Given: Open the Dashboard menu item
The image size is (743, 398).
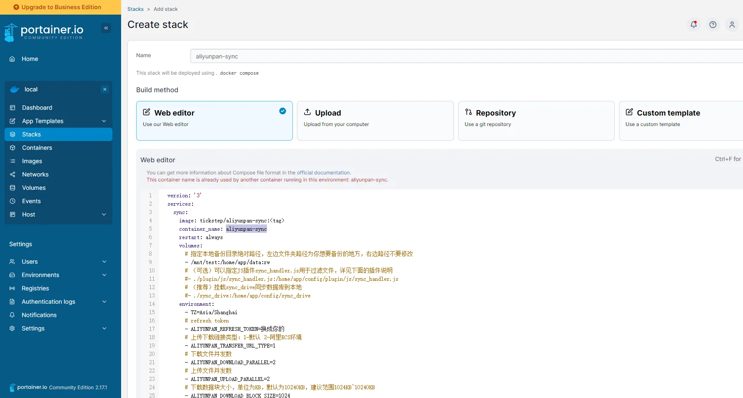Looking at the screenshot, I should tap(58, 108).
